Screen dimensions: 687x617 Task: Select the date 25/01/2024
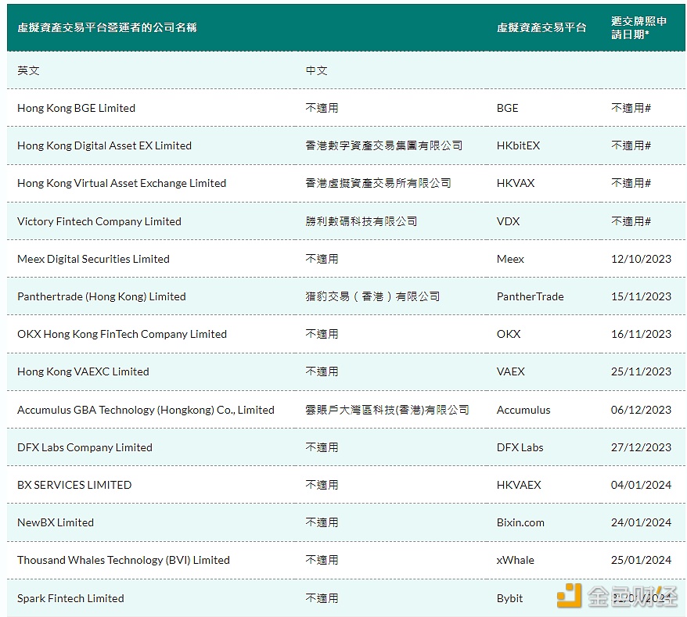pyautogui.click(x=641, y=561)
